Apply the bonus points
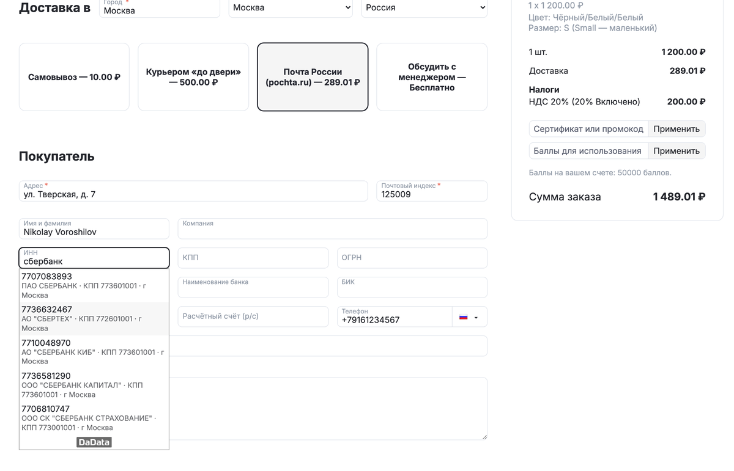The image size is (734, 471). point(677,151)
